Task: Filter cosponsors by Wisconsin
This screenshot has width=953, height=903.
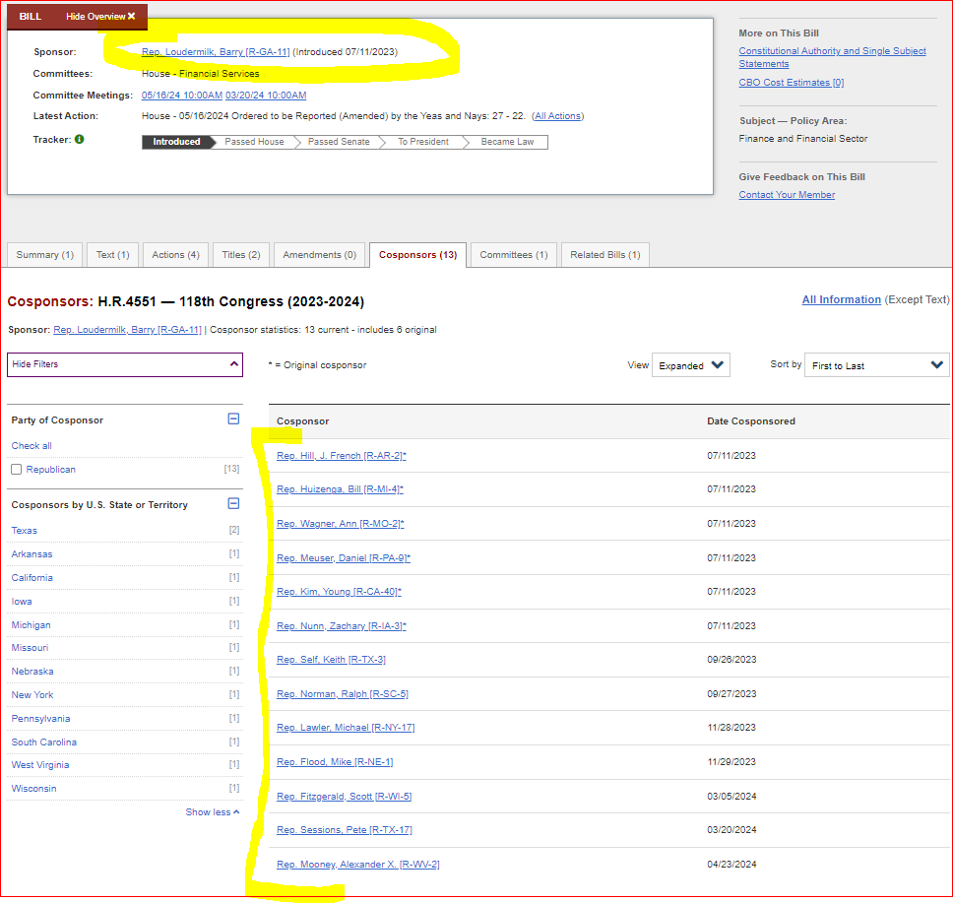Action: click(x=34, y=789)
